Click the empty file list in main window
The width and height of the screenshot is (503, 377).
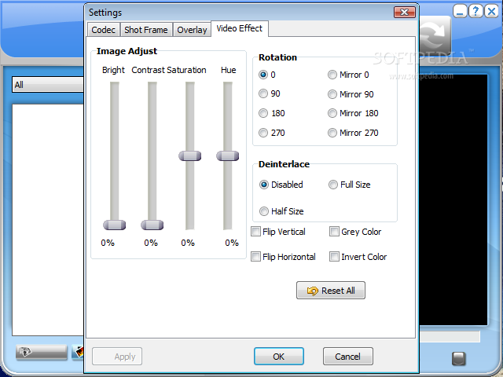tap(48, 220)
